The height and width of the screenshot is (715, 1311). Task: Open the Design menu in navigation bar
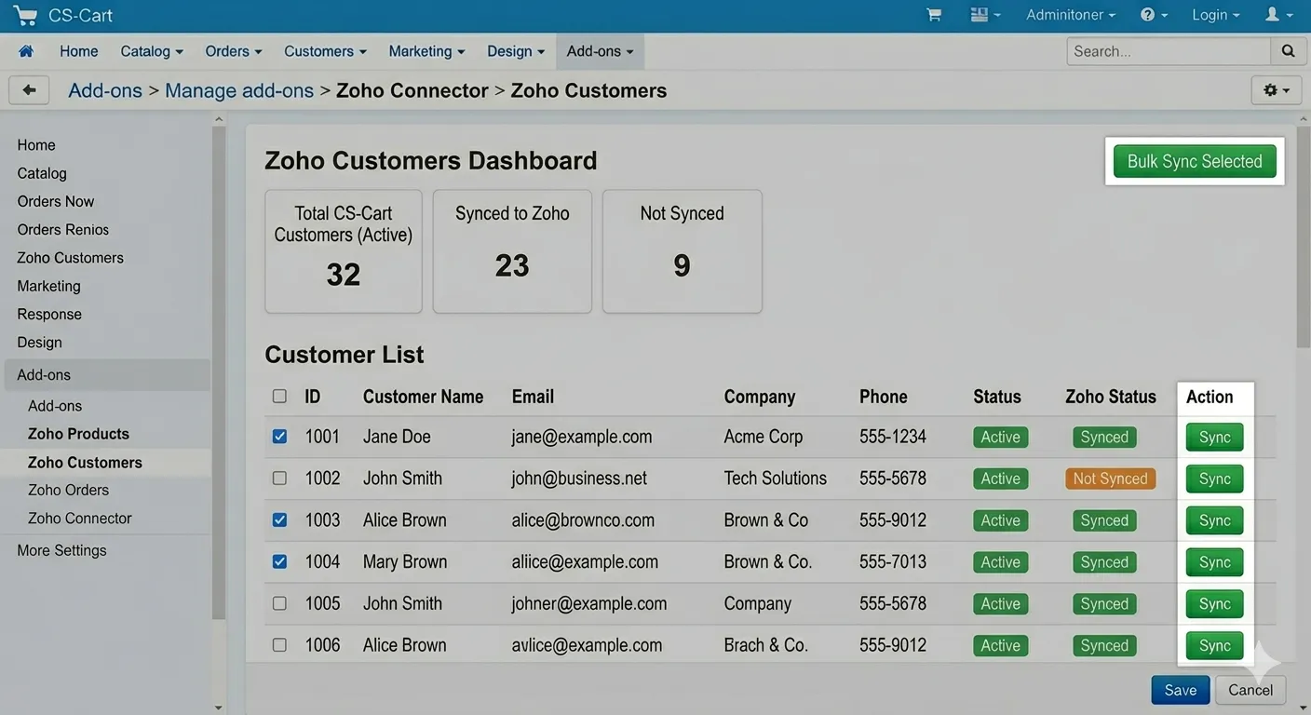point(516,51)
